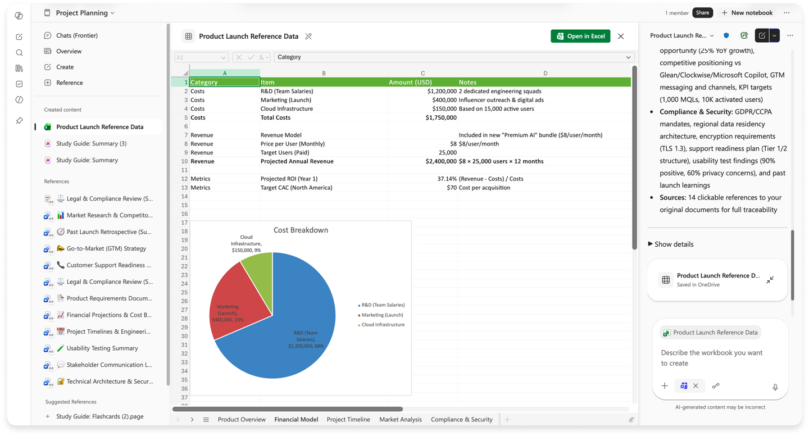Click the spreadsheet grid icon beside the preview title
The image size is (809, 436).
[x=189, y=36]
